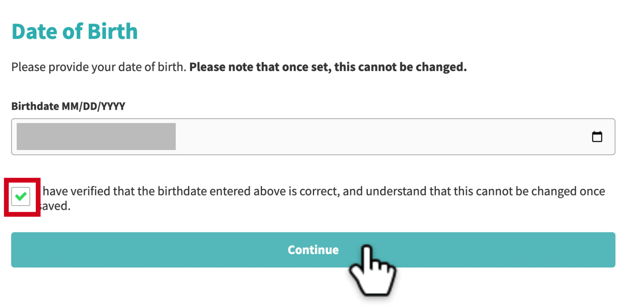Click the 'Date of Birth' heading
This screenshot has height=308, width=625.
75,31
